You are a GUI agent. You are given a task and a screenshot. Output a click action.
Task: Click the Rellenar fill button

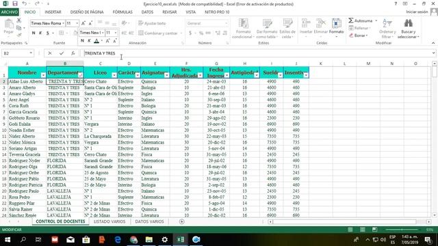point(360,28)
